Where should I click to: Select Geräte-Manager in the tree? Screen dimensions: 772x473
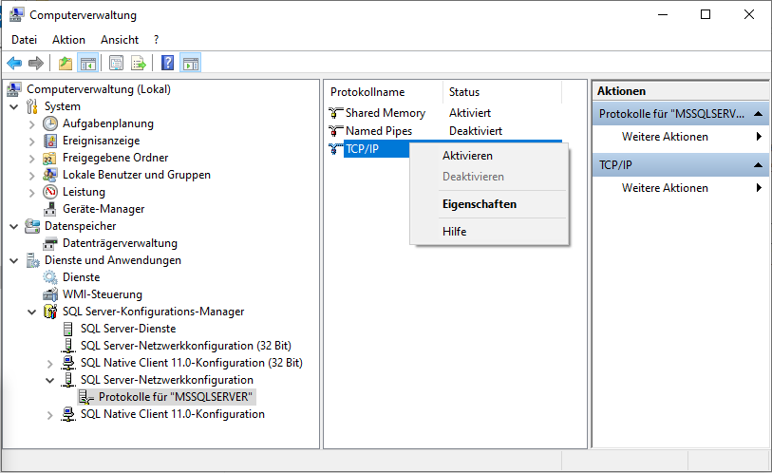coord(104,209)
